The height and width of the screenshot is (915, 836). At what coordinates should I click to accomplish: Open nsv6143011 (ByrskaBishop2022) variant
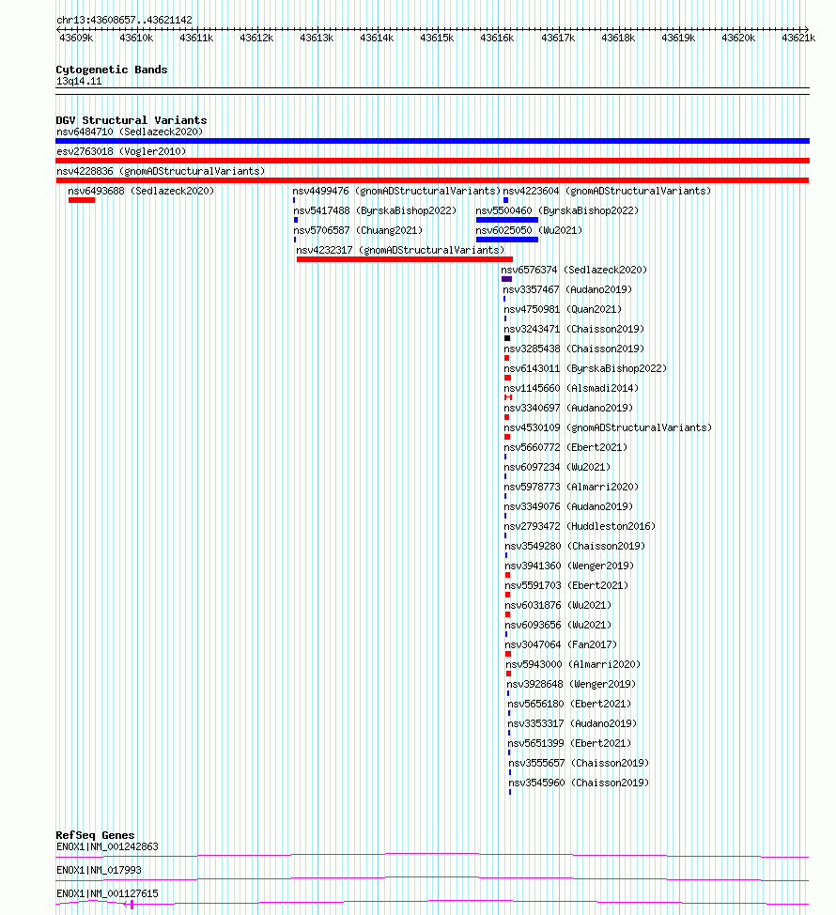pyautogui.click(x=585, y=369)
